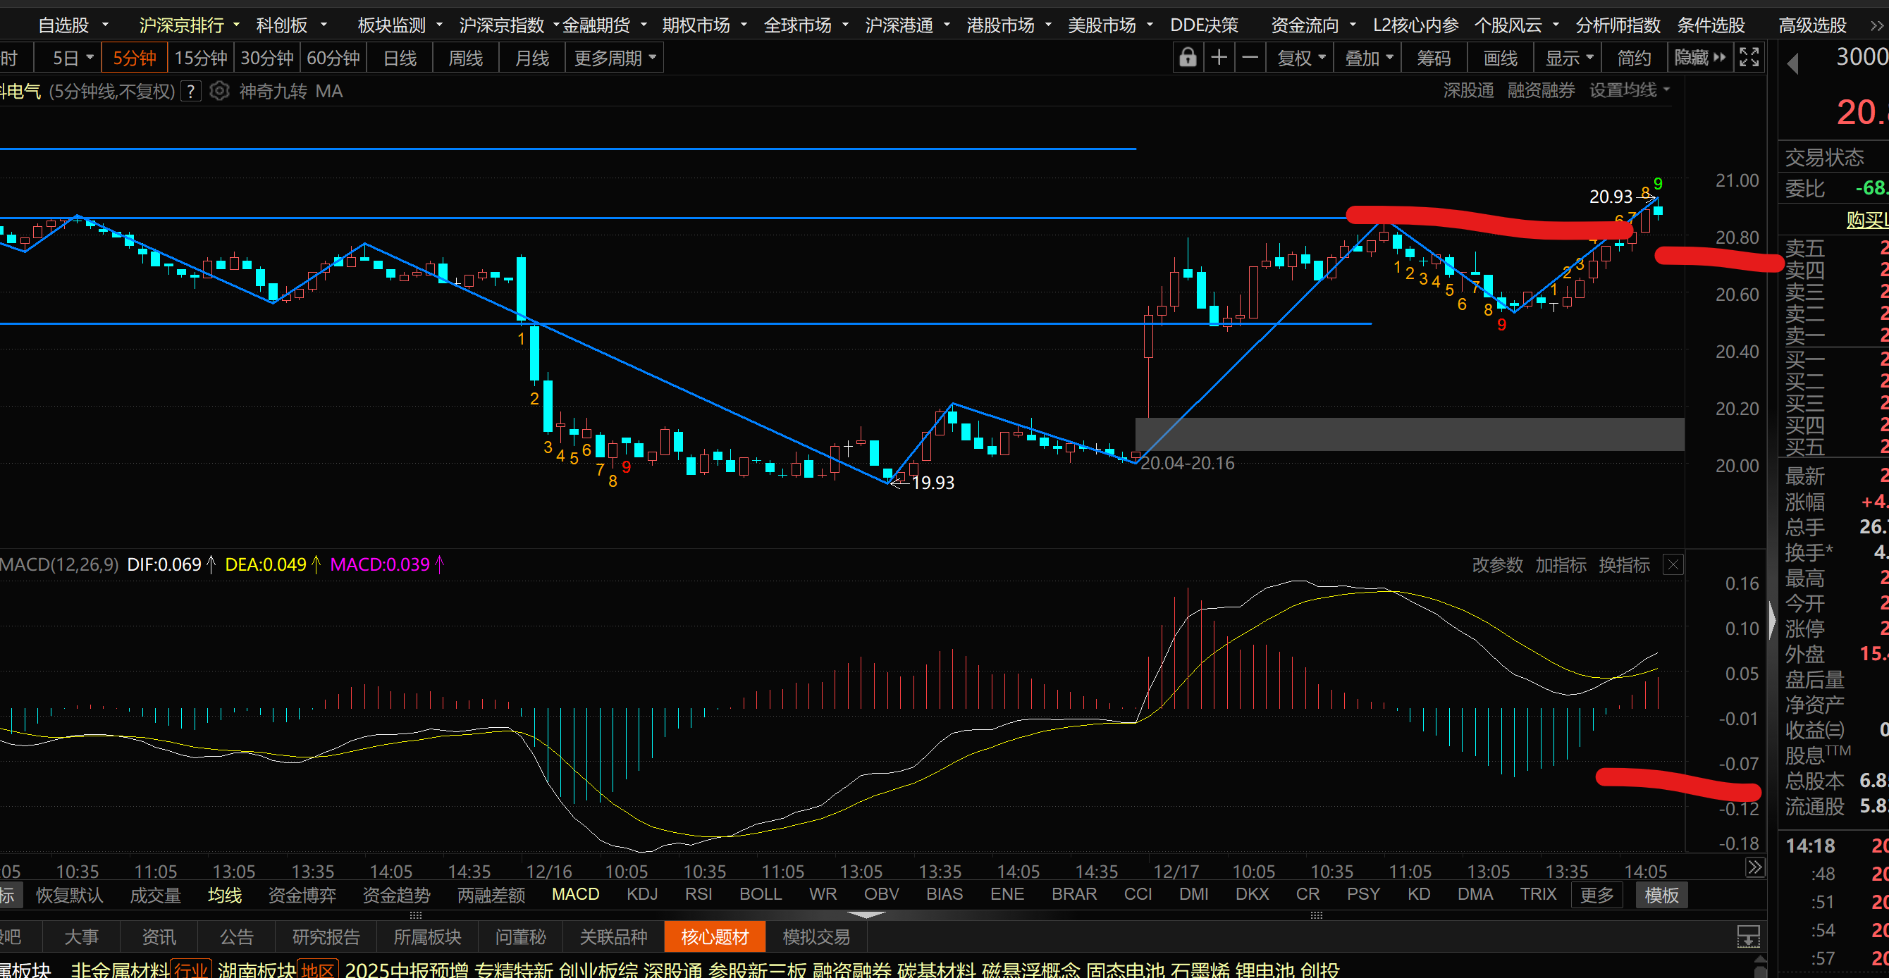Click the previous stock left arrow
The image size is (1889, 978).
click(1793, 64)
